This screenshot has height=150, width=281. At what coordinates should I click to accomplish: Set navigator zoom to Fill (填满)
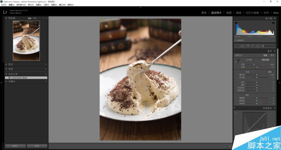click(x=35, y=18)
